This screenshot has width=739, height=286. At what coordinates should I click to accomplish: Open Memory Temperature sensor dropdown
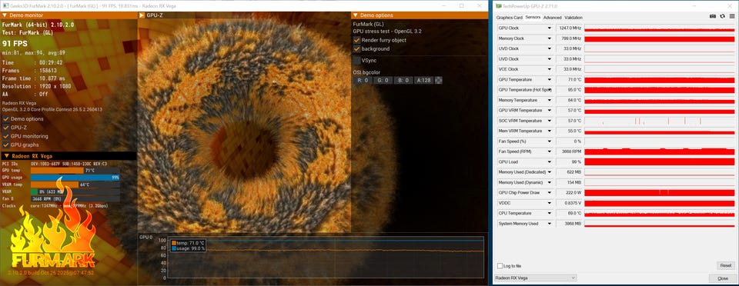pyautogui.click(x=549, y=100)
